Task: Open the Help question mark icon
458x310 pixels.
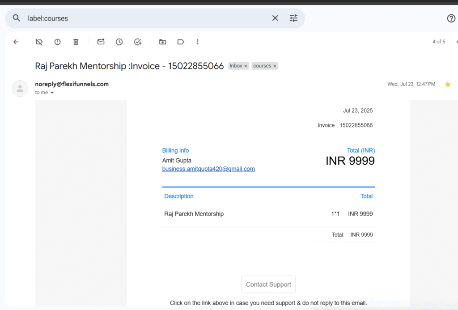Action: pos(451,18)
